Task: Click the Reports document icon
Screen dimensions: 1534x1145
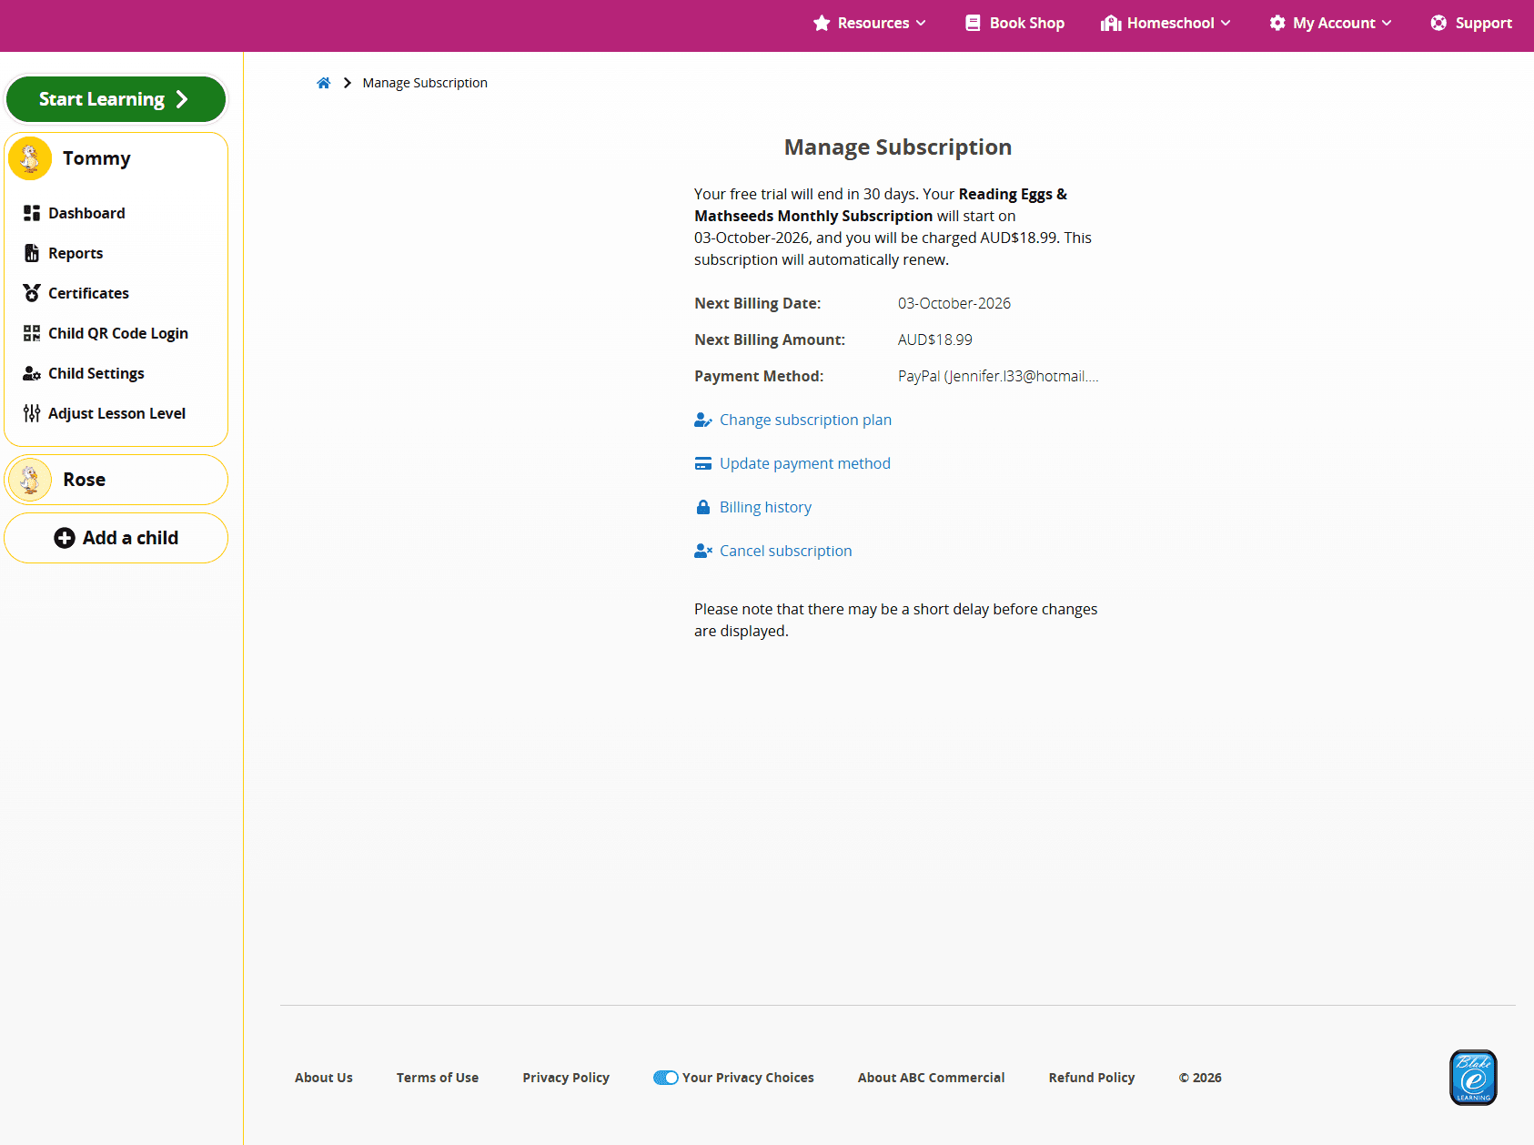Action: 32,253
